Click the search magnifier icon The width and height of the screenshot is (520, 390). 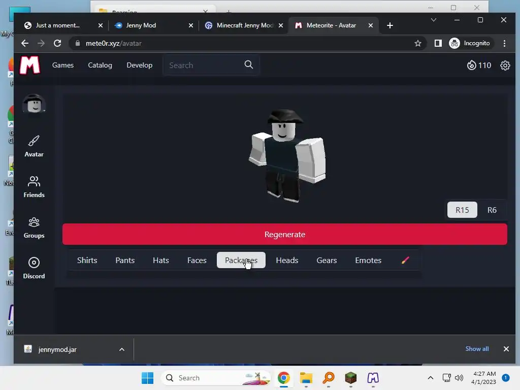tap(249, 64)
